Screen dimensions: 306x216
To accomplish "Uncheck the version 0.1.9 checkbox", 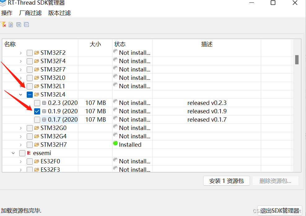I will (x=37, y=111).
